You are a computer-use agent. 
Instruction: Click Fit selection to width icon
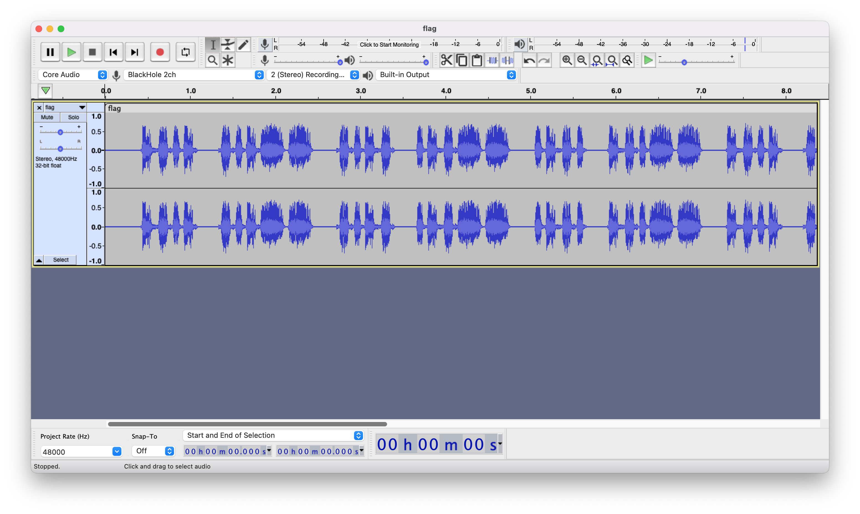click(x=597, y=60)
